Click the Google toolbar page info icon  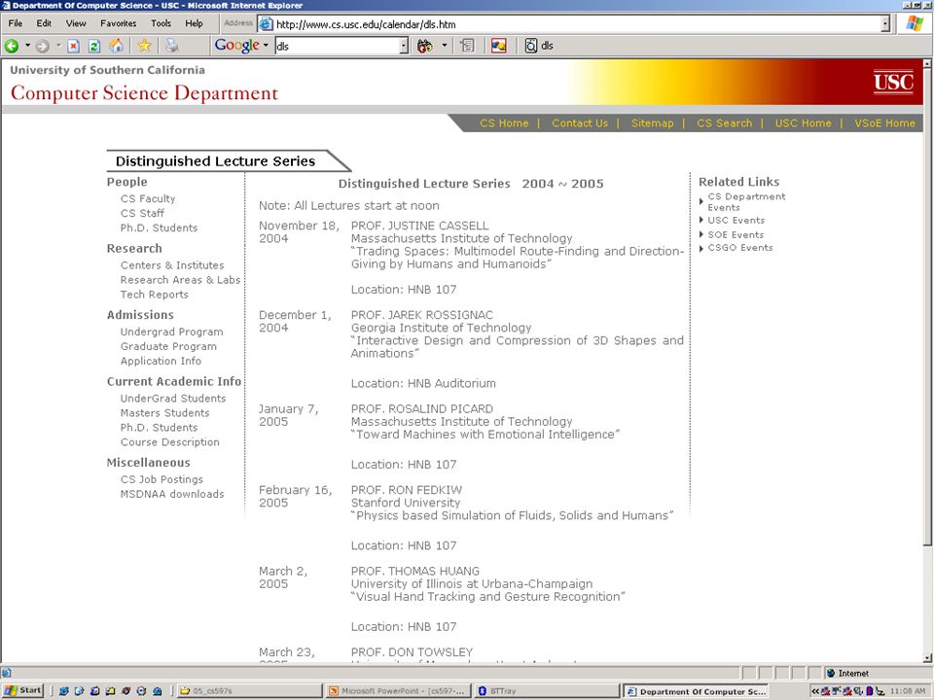point(468,46)
